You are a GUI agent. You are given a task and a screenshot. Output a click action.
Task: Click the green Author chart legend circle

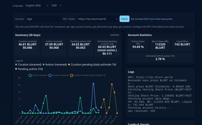pyautogui.click(x=30, y=75)
